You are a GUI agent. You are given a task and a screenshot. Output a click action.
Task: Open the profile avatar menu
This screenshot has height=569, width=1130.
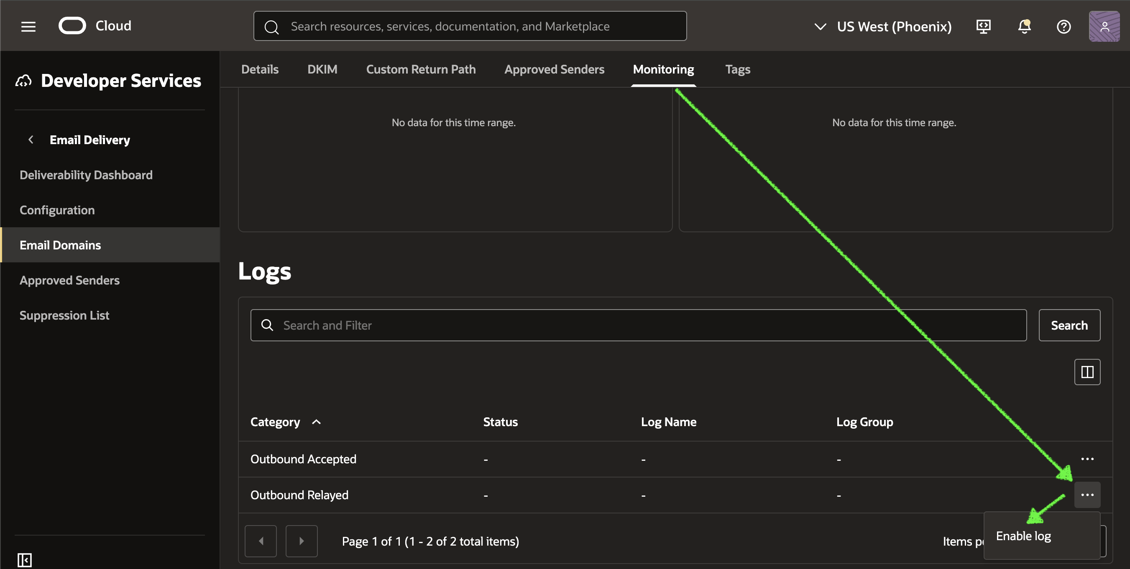coord(1104,27)
